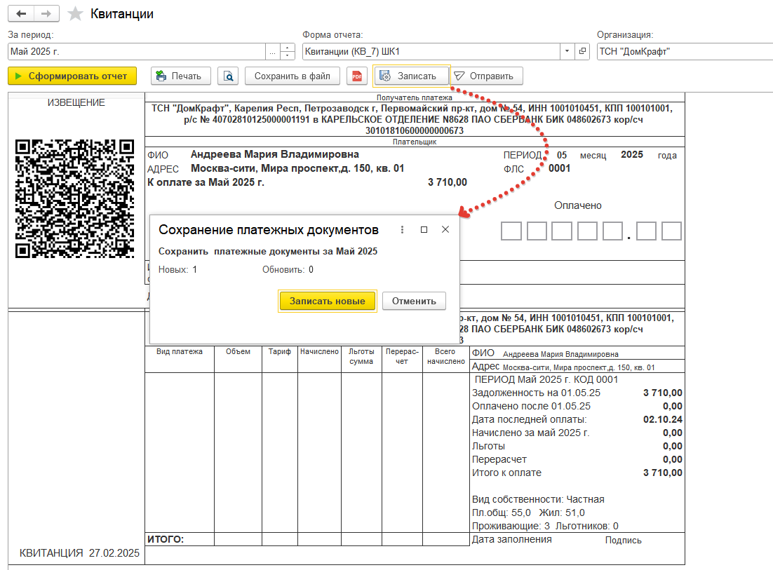Close the Сохранение платежных документов dialog
This screenshot has width=773, height=570.
[445, 229]
